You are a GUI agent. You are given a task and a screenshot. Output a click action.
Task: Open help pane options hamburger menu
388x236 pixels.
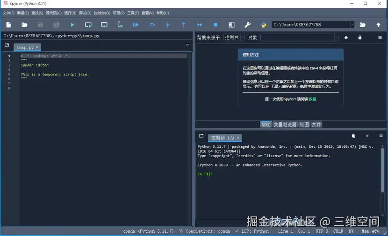point(380,37)
